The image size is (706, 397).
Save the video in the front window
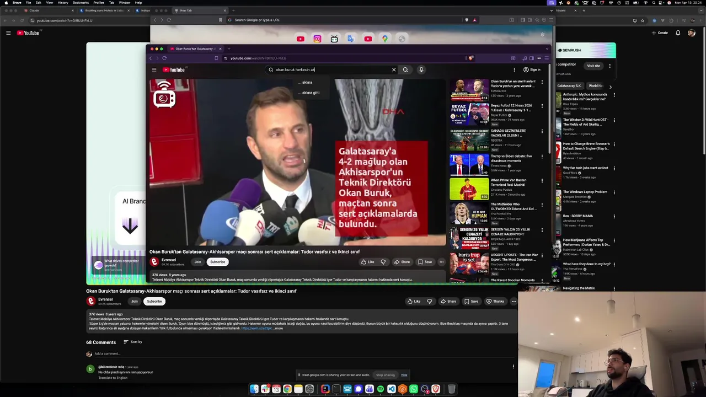425,262
